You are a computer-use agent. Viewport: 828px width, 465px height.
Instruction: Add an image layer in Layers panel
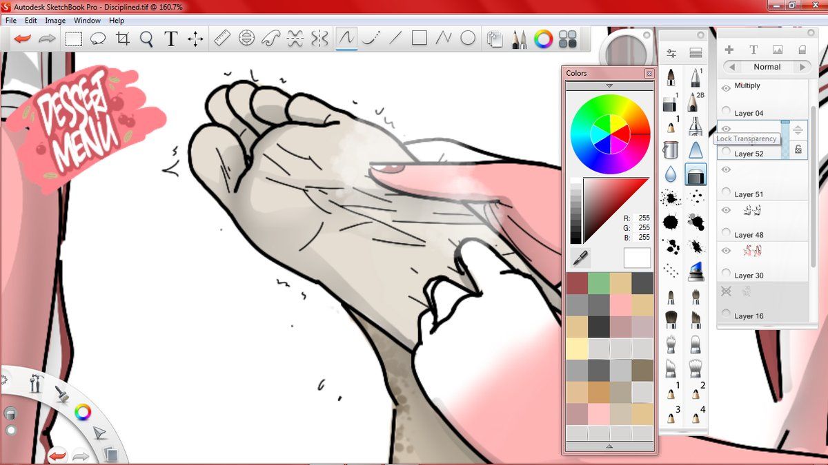(x=778, y=50)
